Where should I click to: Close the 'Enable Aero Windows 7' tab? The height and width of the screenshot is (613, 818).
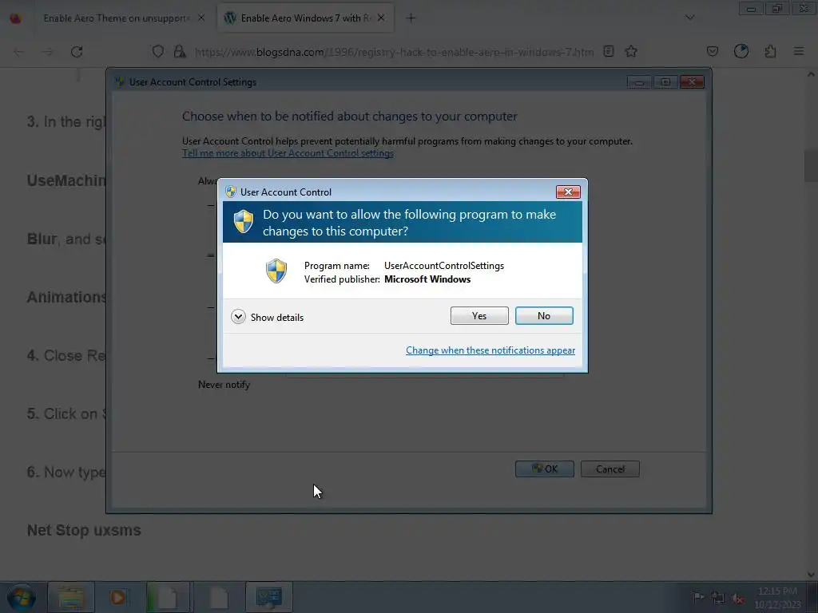point(381,18)
